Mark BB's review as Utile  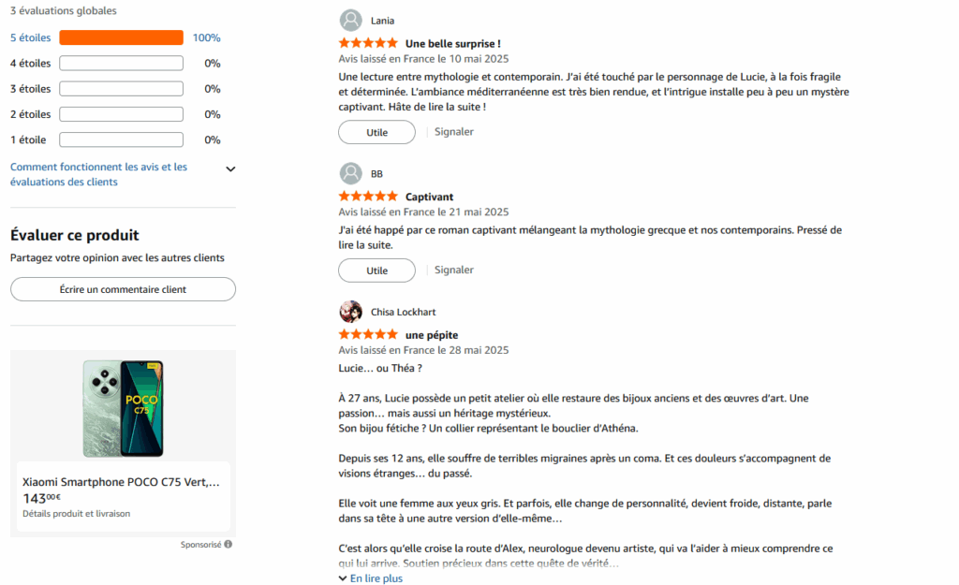coord(376,271)
